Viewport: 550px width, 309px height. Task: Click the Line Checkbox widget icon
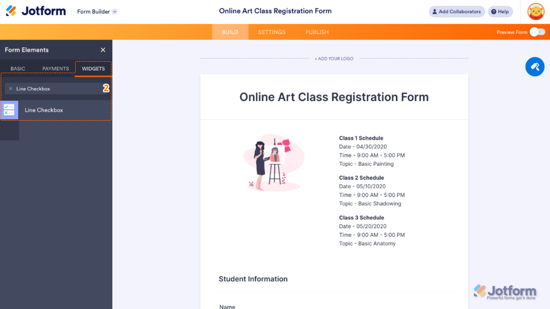click(10, 110)
